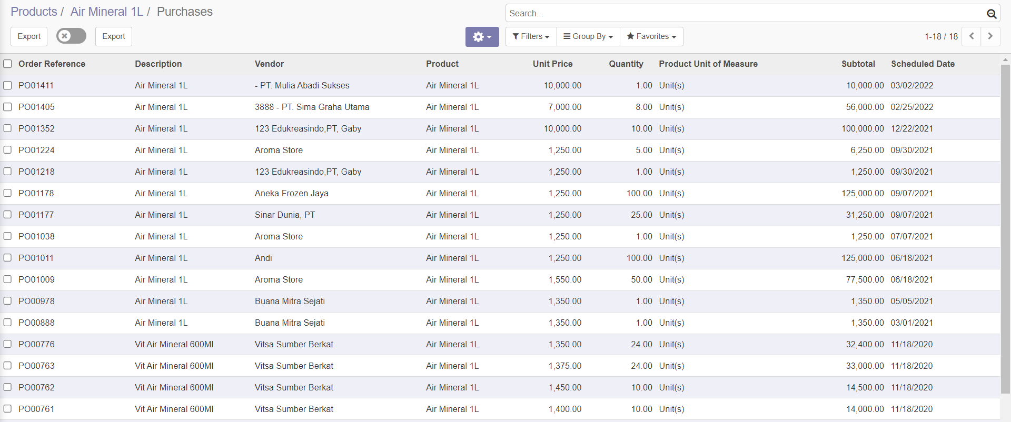
Task: Go to the Products breadcrumb link
Action: click(34, 12)
